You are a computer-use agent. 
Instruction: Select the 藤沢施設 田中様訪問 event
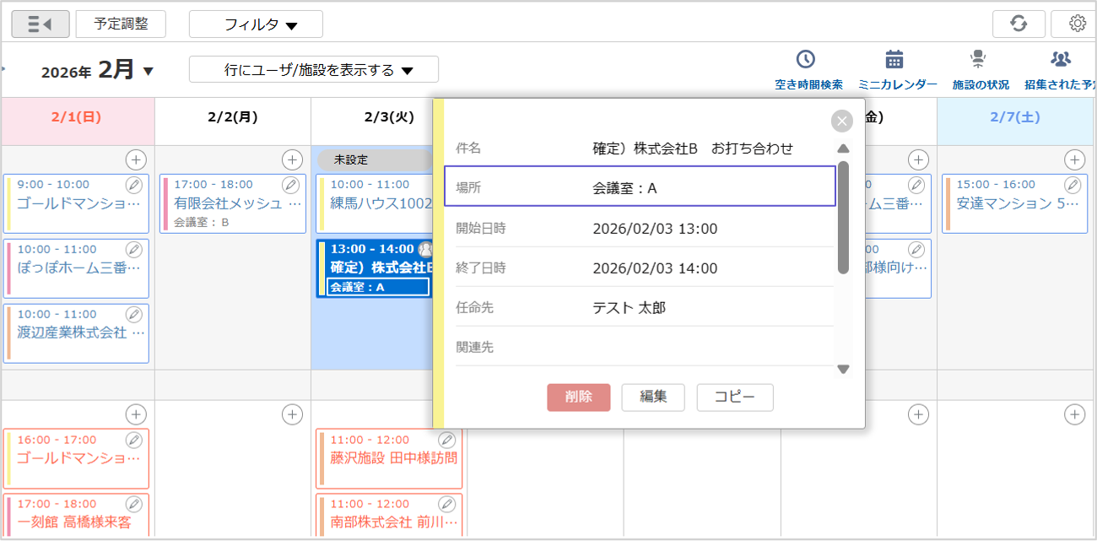coord(393,458)
